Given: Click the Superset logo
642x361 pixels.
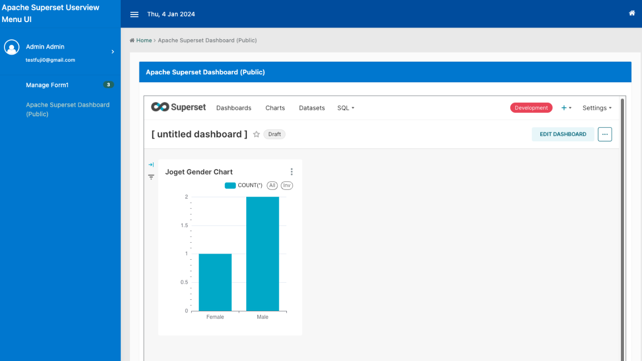Looking at the screenshot, I should click(179, 107).
